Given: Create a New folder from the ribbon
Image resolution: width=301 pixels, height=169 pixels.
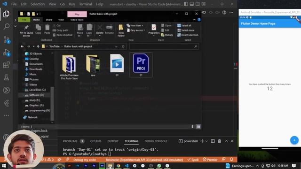Looking at the screenshot, I should (x=121, y=30).
